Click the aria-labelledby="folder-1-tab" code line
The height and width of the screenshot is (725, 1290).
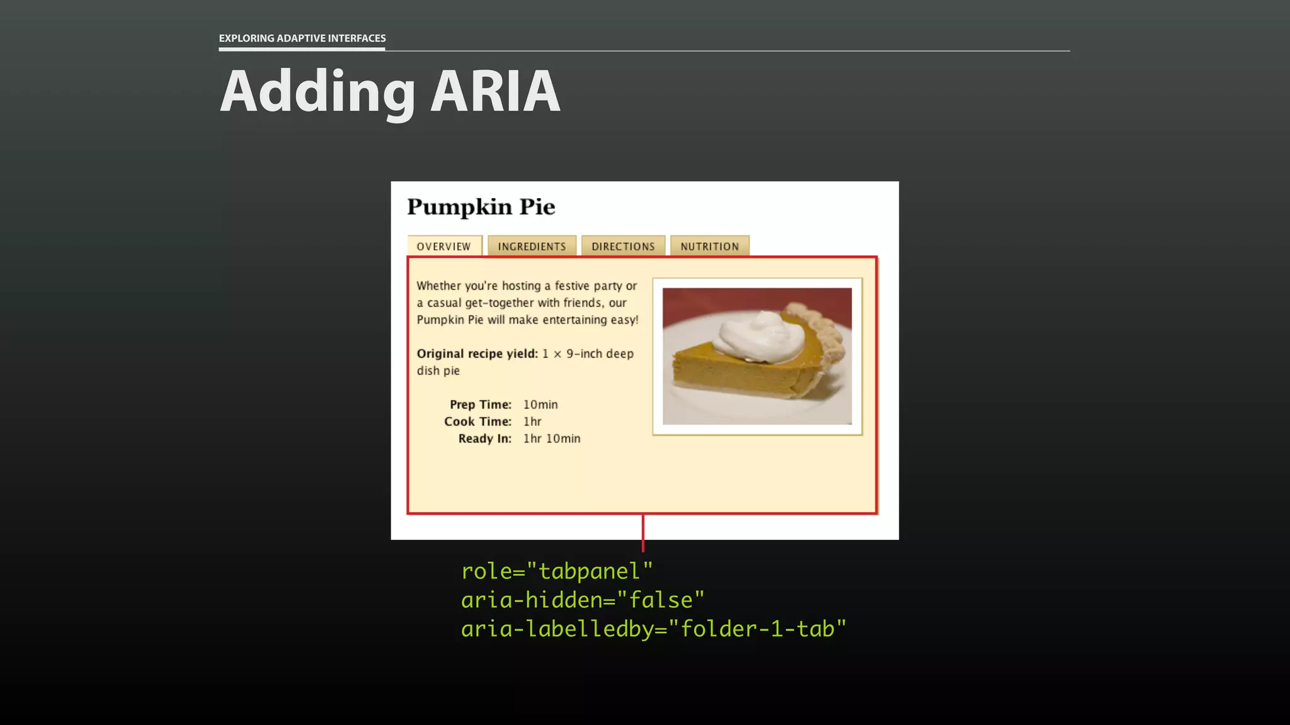tap(653, 629)
